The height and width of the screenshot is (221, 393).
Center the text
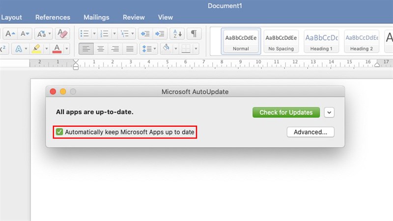101,49
